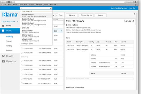Open the browser share button
This screenshot has height=94, width=141.
click(9, 2)
